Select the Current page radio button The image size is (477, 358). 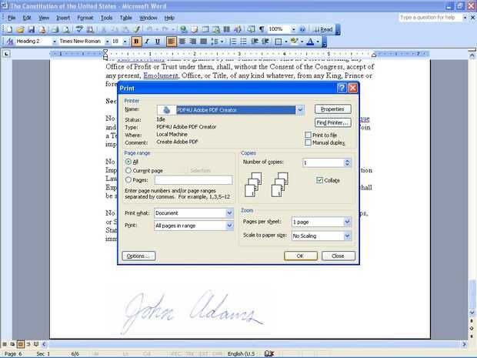(128, 170)
